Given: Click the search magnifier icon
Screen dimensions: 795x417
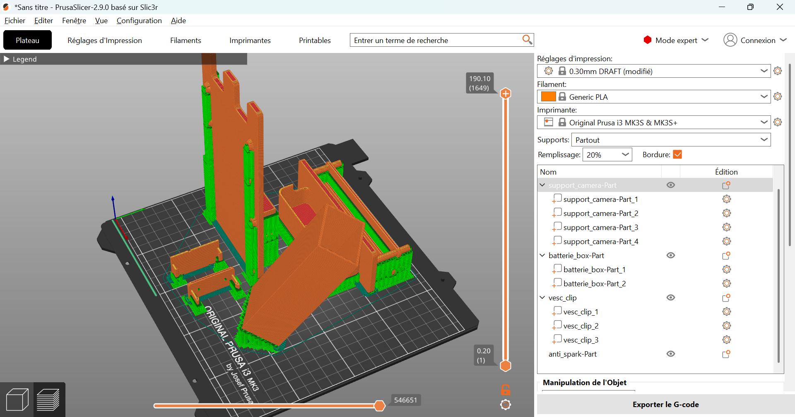Looking at the screenshot, I should tap(527, 40).
